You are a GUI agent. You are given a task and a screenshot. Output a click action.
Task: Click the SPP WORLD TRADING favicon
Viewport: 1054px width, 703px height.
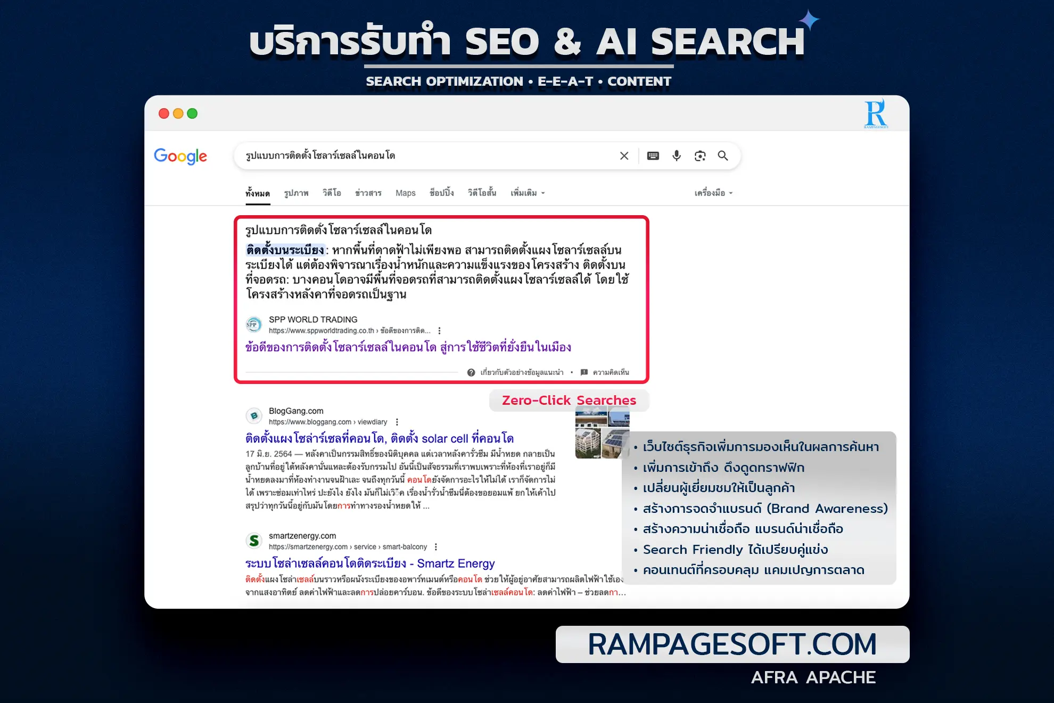pyautogui.click(x=253, y=324)
